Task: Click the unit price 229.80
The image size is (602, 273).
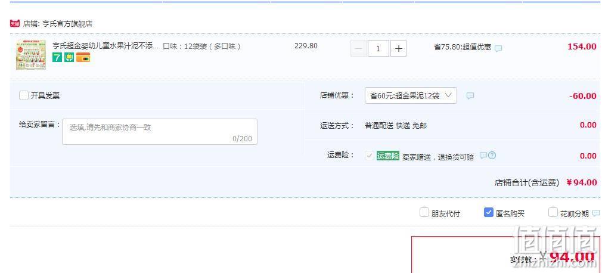Action: (x=306, y=46)
